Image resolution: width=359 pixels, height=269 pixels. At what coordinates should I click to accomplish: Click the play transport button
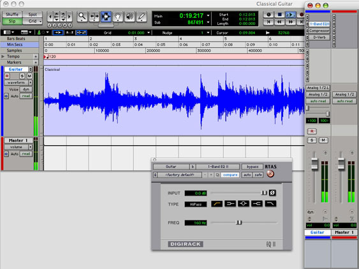(x=291, y=15)
